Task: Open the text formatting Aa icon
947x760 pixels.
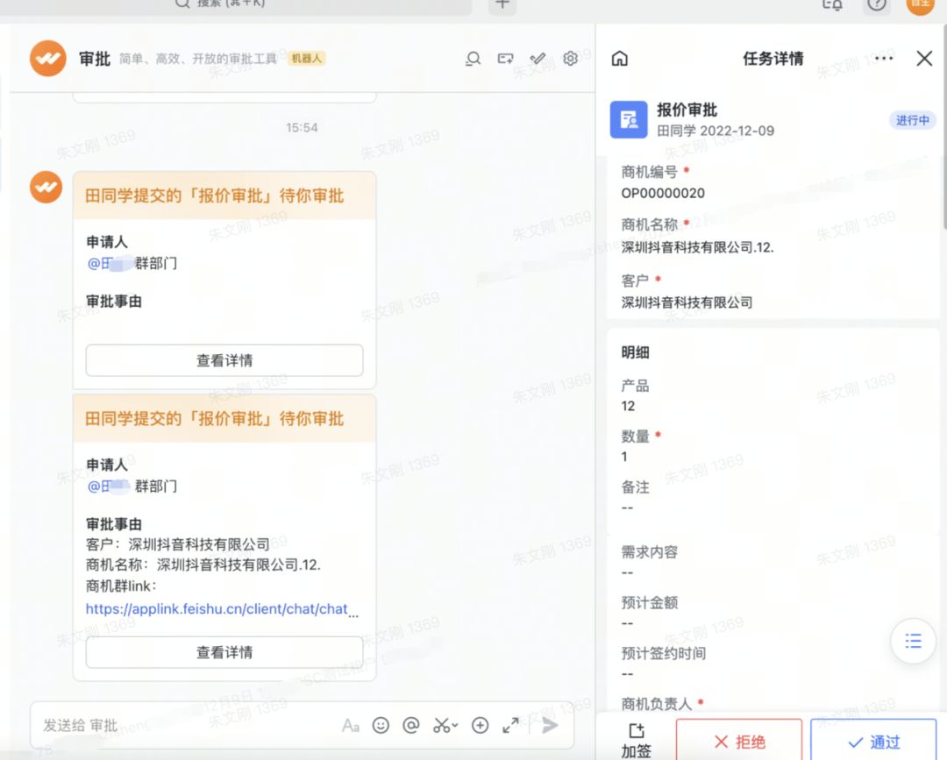Action: coord(351,726)
